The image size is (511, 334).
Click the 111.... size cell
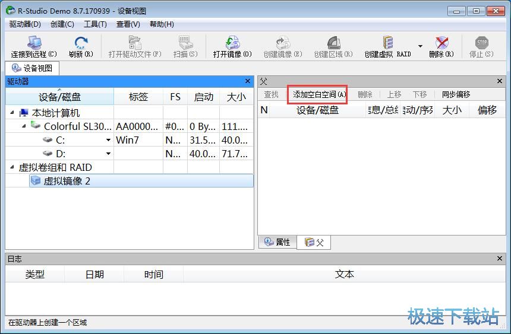coord(236,126)
